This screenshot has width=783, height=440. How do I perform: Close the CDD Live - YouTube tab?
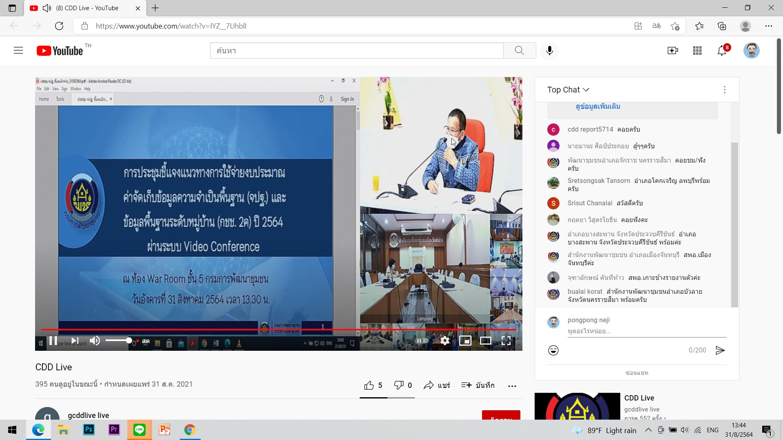(x=138, y=8)
